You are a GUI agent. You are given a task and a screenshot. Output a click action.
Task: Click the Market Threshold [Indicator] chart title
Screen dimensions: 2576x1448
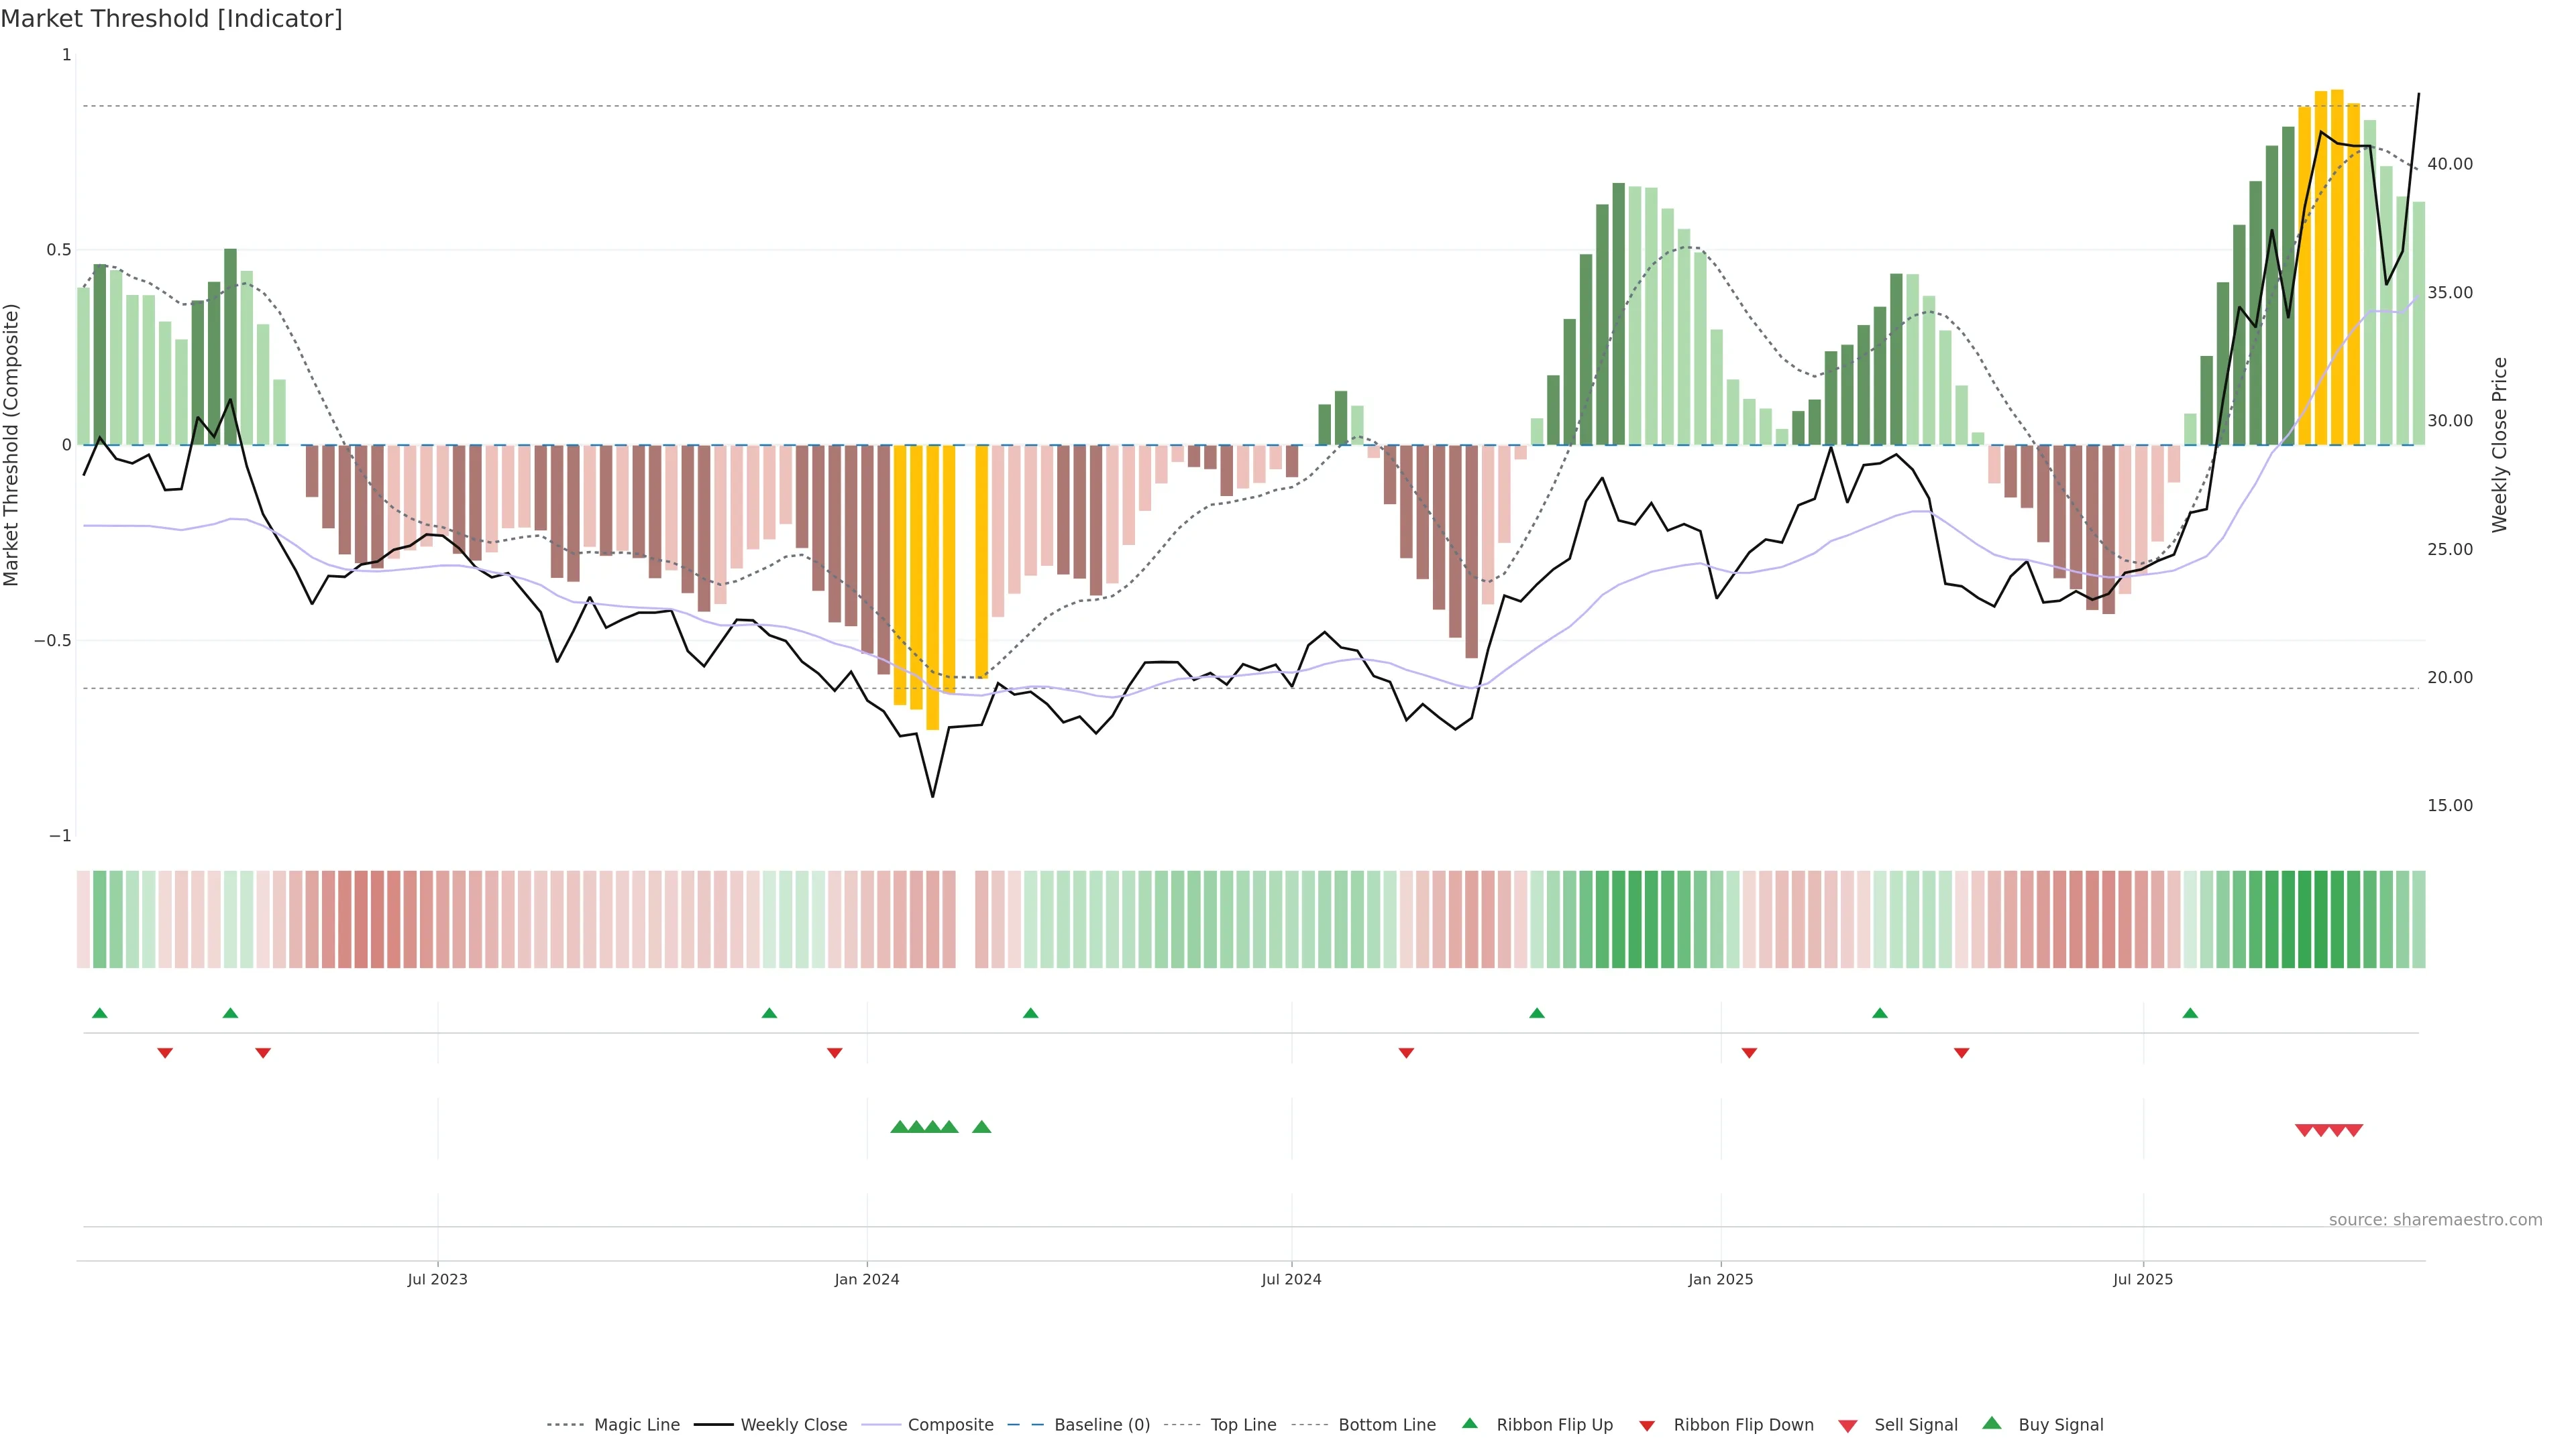(171, 19)
